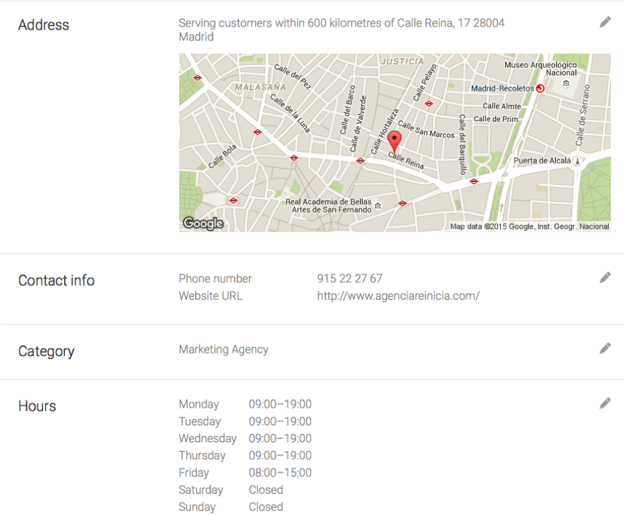Screen dimensions: 625x515
Task: Open the agenciareinicia.com website URL
Action: (x=398, y=296)
